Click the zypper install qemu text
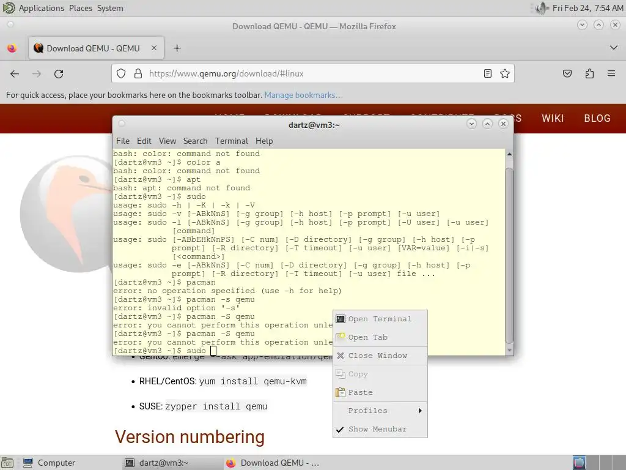 point(216,406)
